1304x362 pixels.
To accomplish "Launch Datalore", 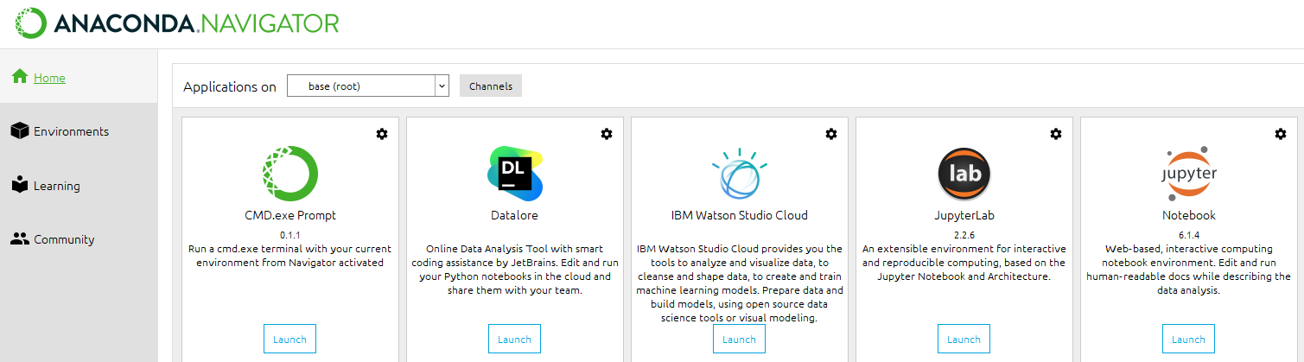I will pos(514,339).
